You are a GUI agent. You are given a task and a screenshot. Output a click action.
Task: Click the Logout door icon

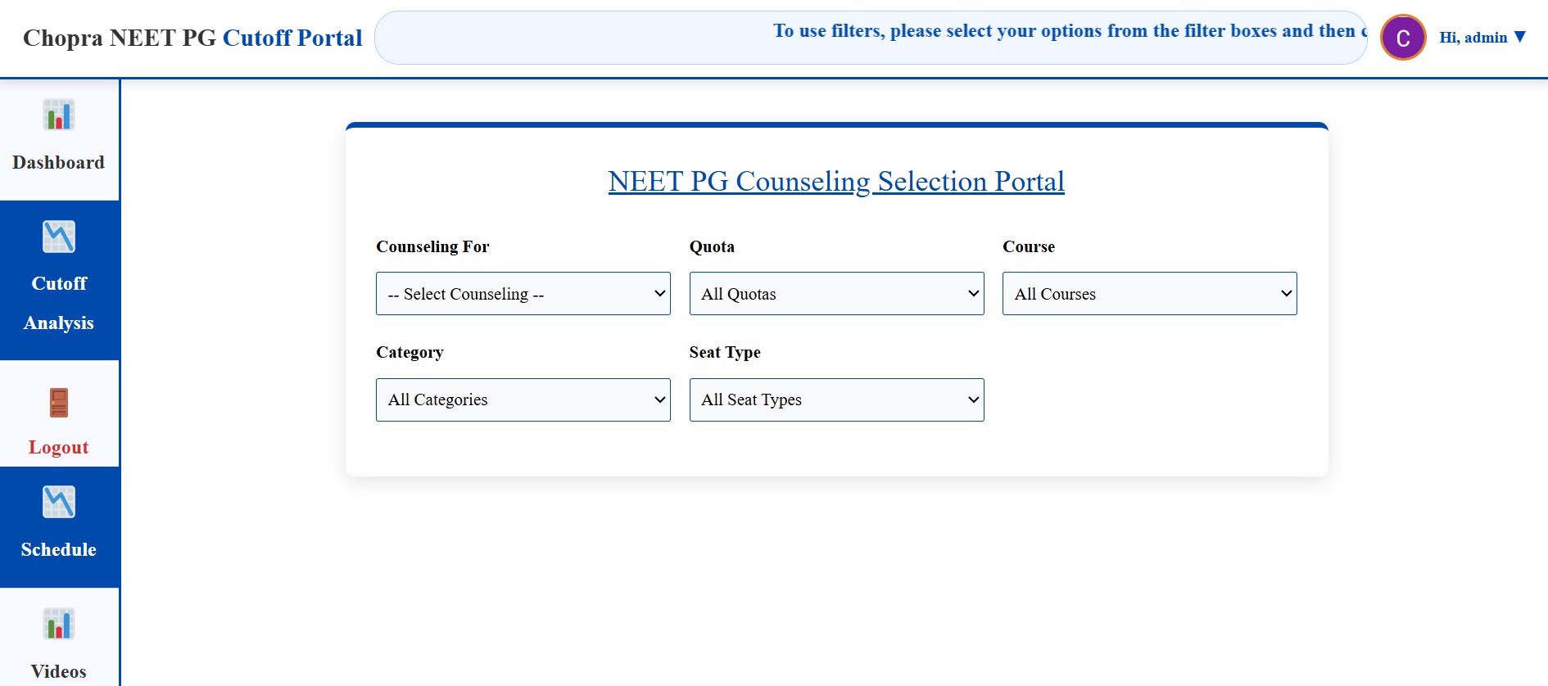click(x=59, y=403)
